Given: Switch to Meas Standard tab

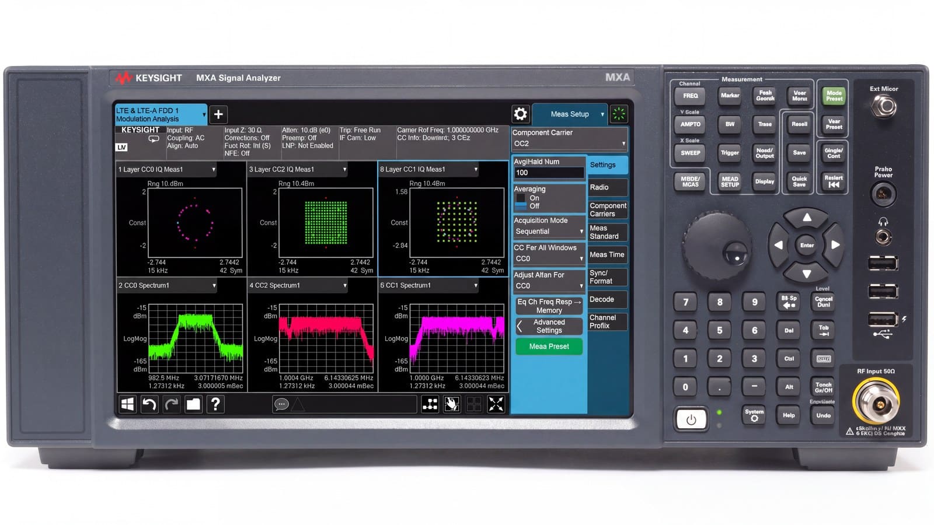Looking at the screenshot, I should [x=608, y=232].
